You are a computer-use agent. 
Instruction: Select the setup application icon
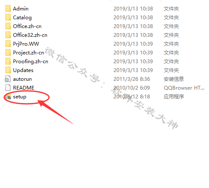click(8, 97)
